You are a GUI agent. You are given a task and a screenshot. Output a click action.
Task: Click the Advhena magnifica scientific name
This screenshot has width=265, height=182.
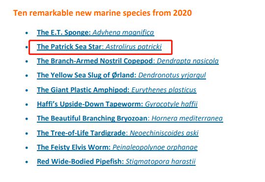point(123,32)
